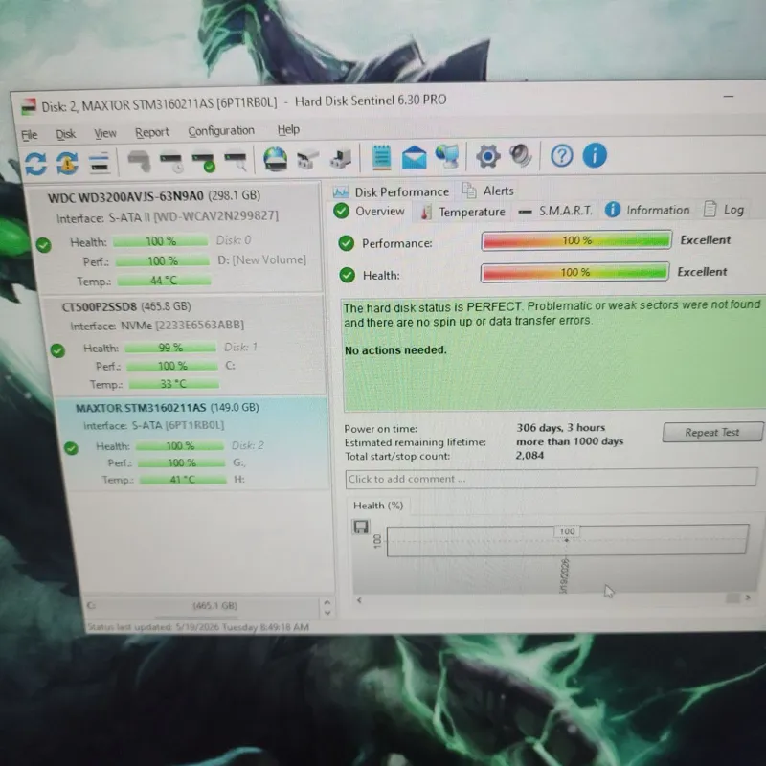Open the question mark help icon

coord(561,156)
